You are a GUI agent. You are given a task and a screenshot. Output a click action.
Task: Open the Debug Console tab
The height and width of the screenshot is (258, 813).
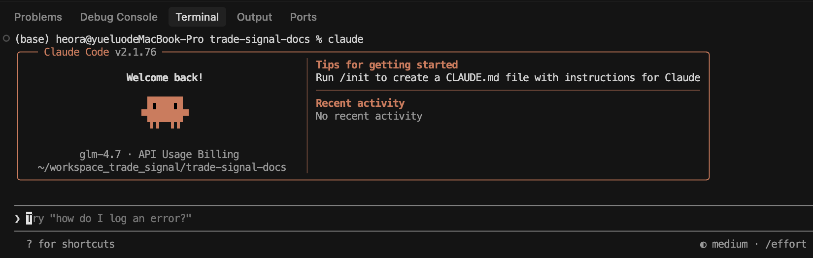[119, 17]
